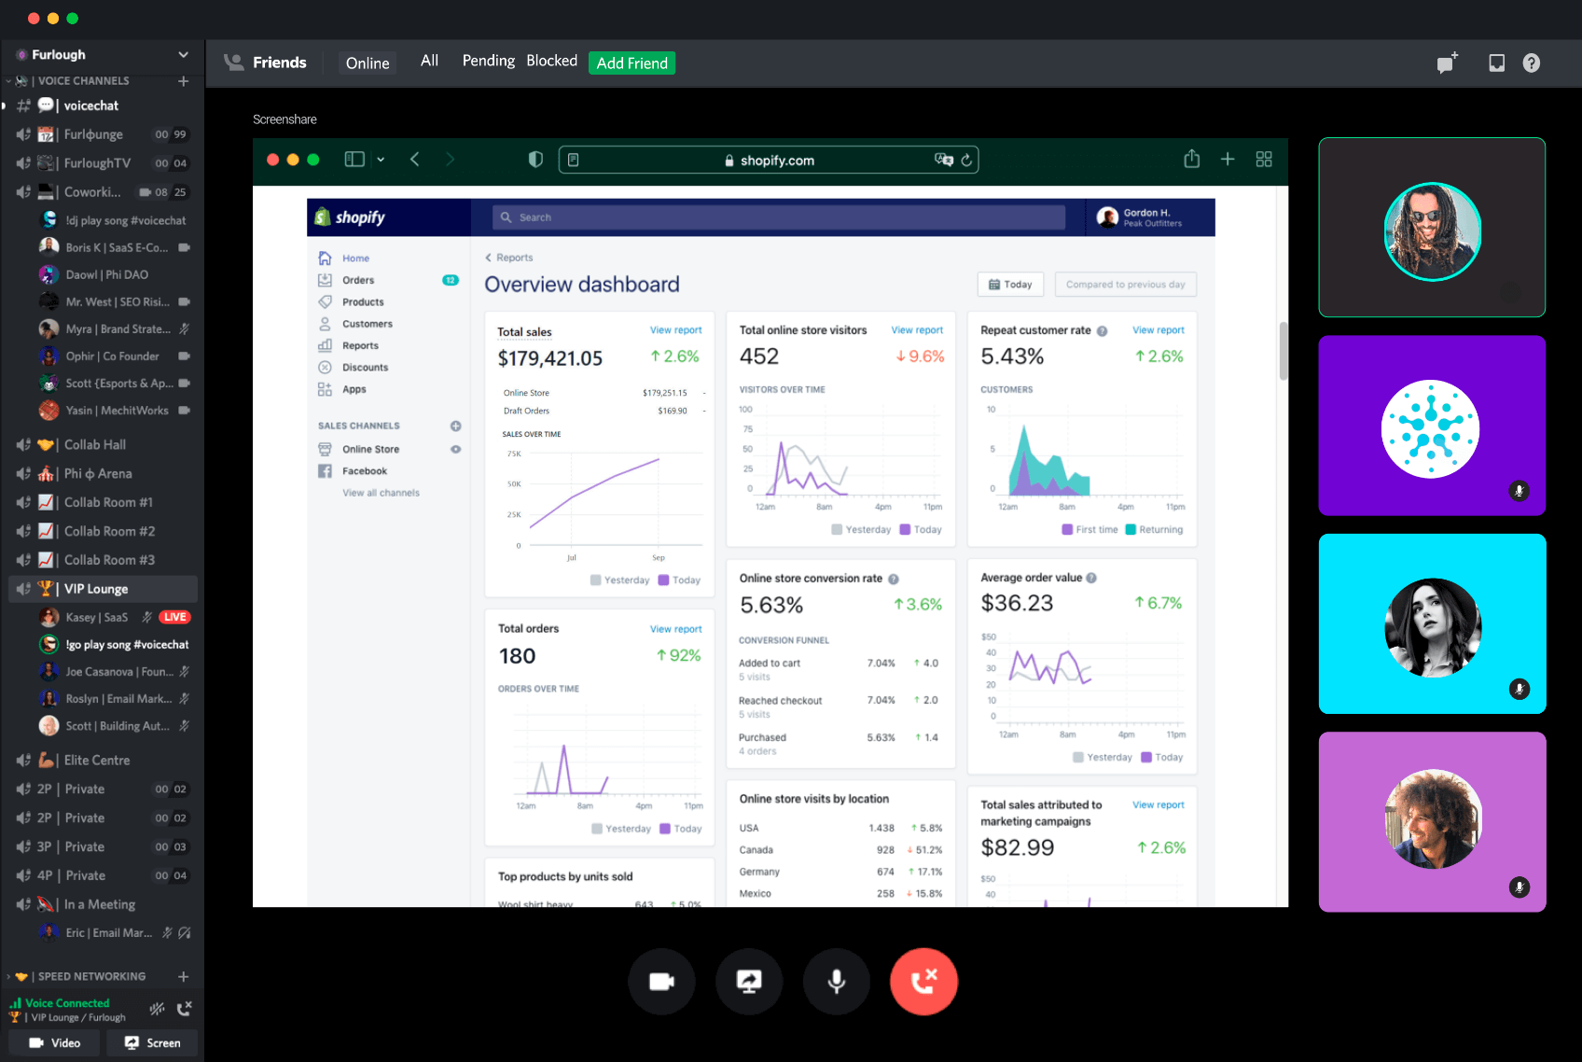Image resolution: width=1582 pixels, height=1062 pixels.
Task: Click the View all channels link
Action: (x=381, y=493)
